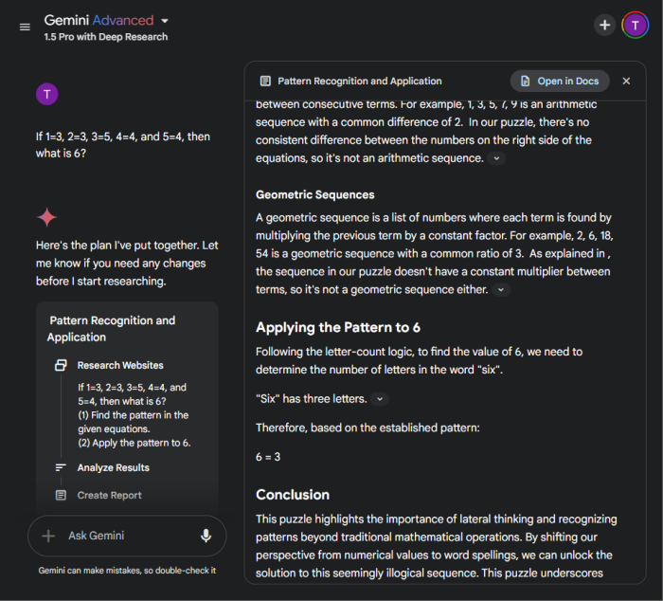Close the Pattern Recognition report panel
This screenshot has width=663, height=601.
coord(626,82)
